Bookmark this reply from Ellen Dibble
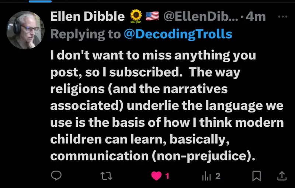The width and height of the screenshot is (295, 188). click(x=256, y=176)
